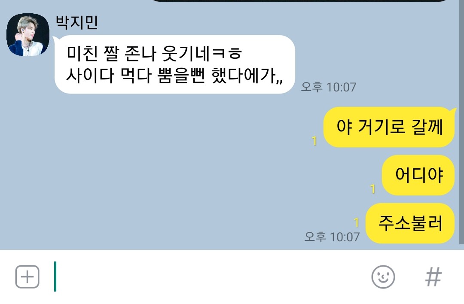This screenshot has width=464, height=304.
Task: Open the plus attachment menu
Action: (x=27, y=277)
